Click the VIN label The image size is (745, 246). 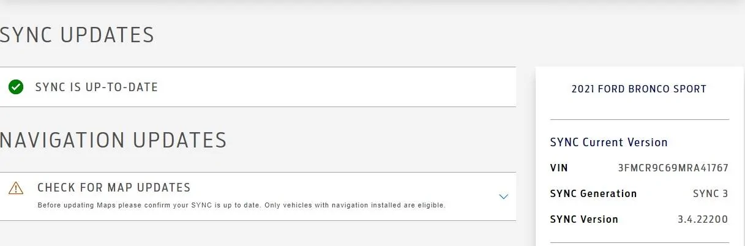click(x=559, y=168)
